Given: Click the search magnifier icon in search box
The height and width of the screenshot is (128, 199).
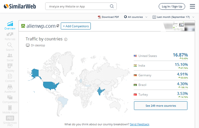Looking at the screenshot, I should [x=112, y=6].
